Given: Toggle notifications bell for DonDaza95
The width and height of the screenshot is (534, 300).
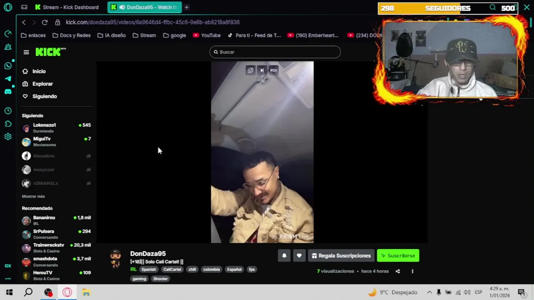Looking at the screenshot, I should point(284,255).
